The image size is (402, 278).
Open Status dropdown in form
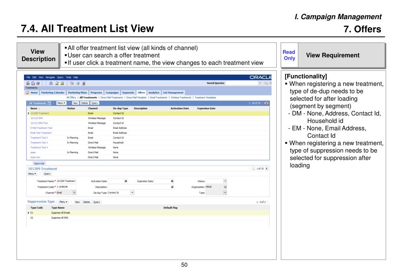(225, 181)
